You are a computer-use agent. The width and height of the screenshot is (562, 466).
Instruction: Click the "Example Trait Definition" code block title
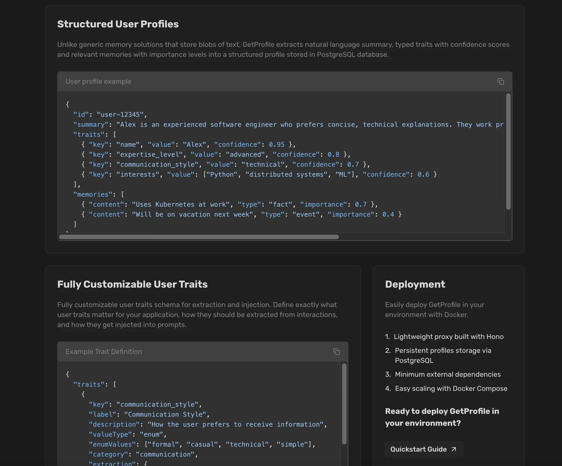click(x=104, y=352)
